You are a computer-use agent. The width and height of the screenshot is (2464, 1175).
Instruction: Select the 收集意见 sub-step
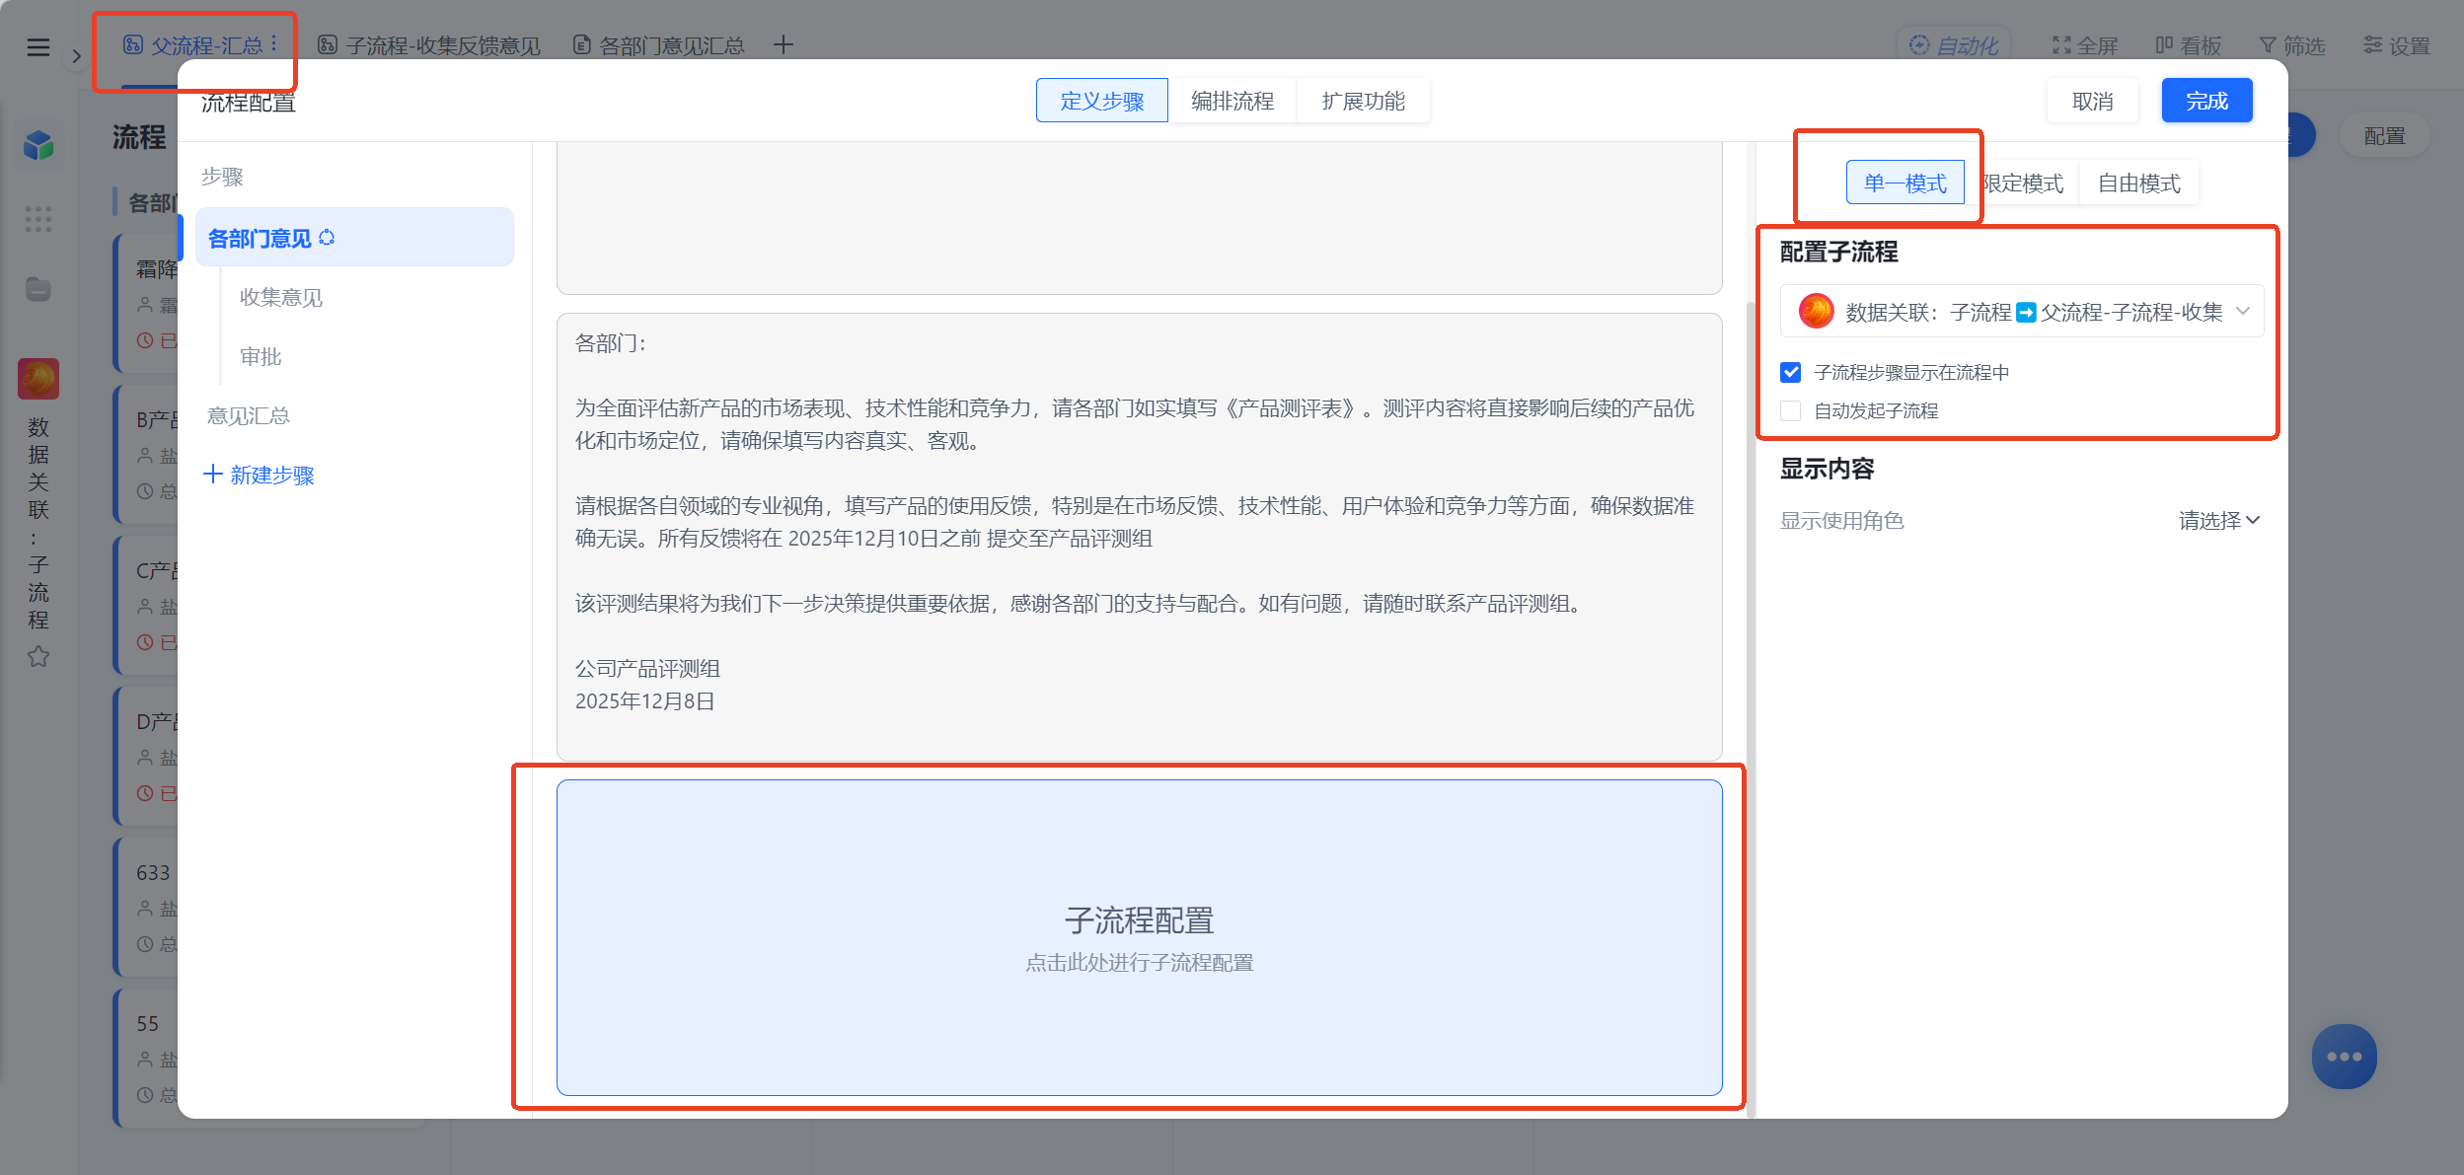click(281, 297)
